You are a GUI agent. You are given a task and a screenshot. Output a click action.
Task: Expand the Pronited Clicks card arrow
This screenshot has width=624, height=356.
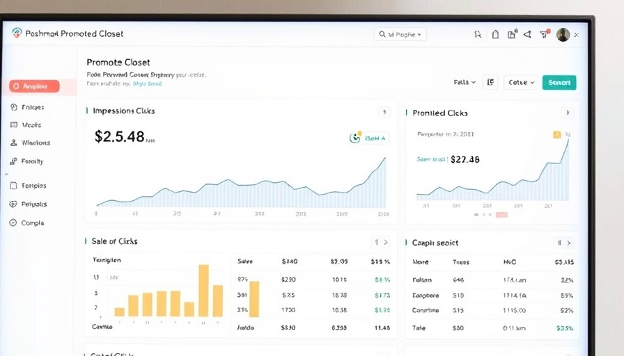pyautogui.click(x=568, y=113)
